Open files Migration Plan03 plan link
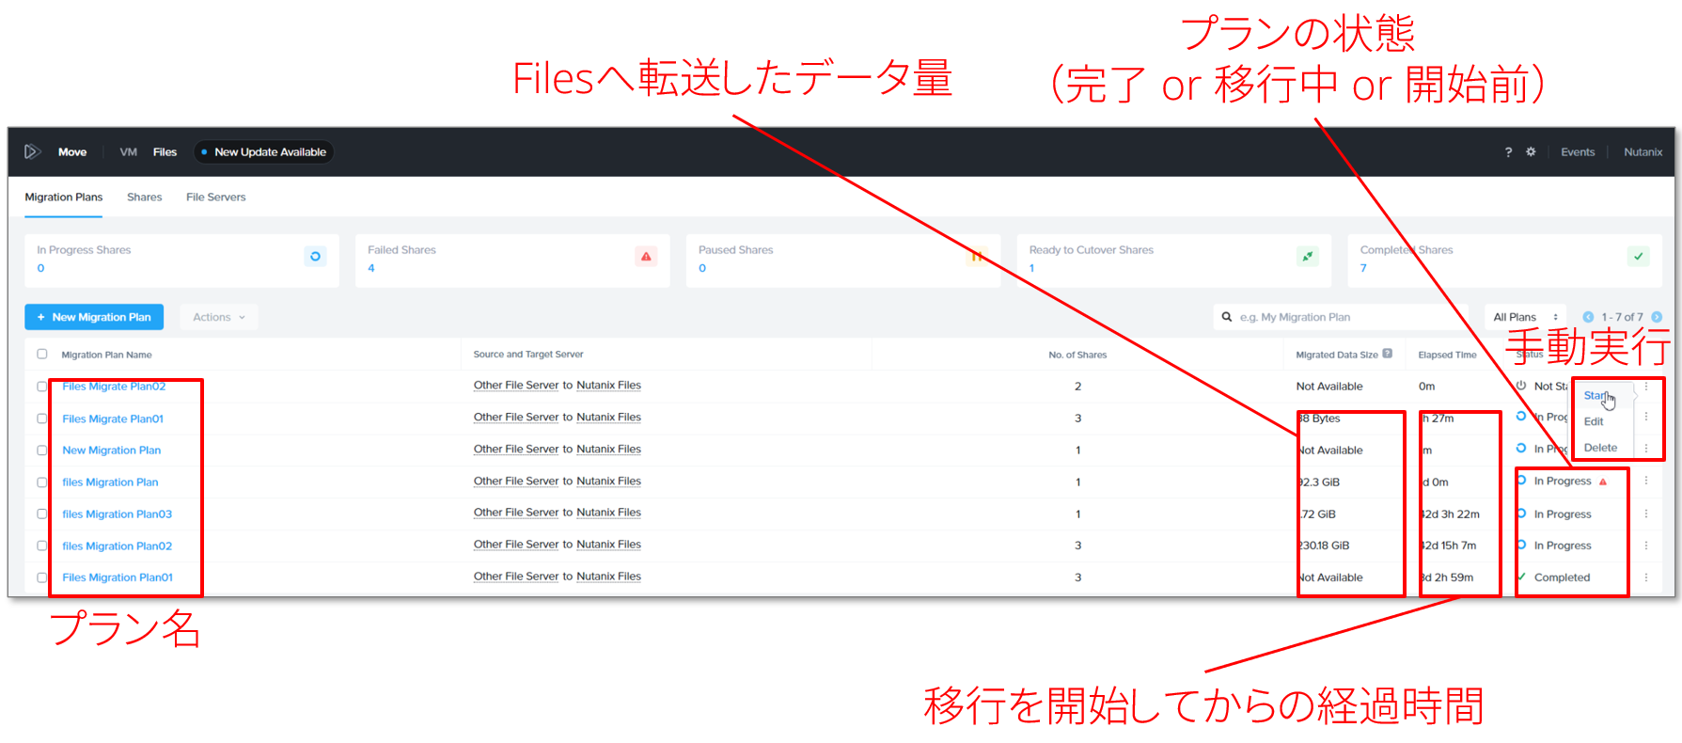The height and width of the screenshot is (743, 1682). tap(118, 514)
